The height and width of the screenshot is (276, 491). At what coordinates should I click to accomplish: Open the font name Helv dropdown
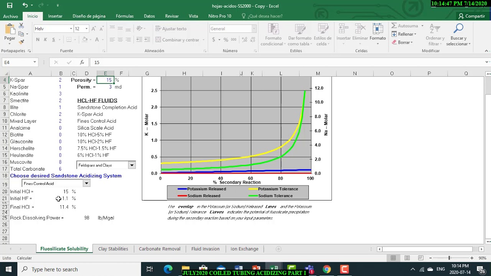point(71,29)
